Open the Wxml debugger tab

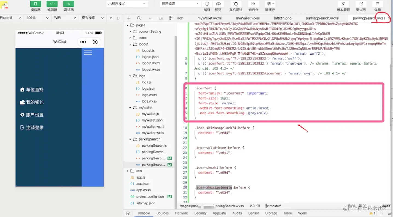302,213
